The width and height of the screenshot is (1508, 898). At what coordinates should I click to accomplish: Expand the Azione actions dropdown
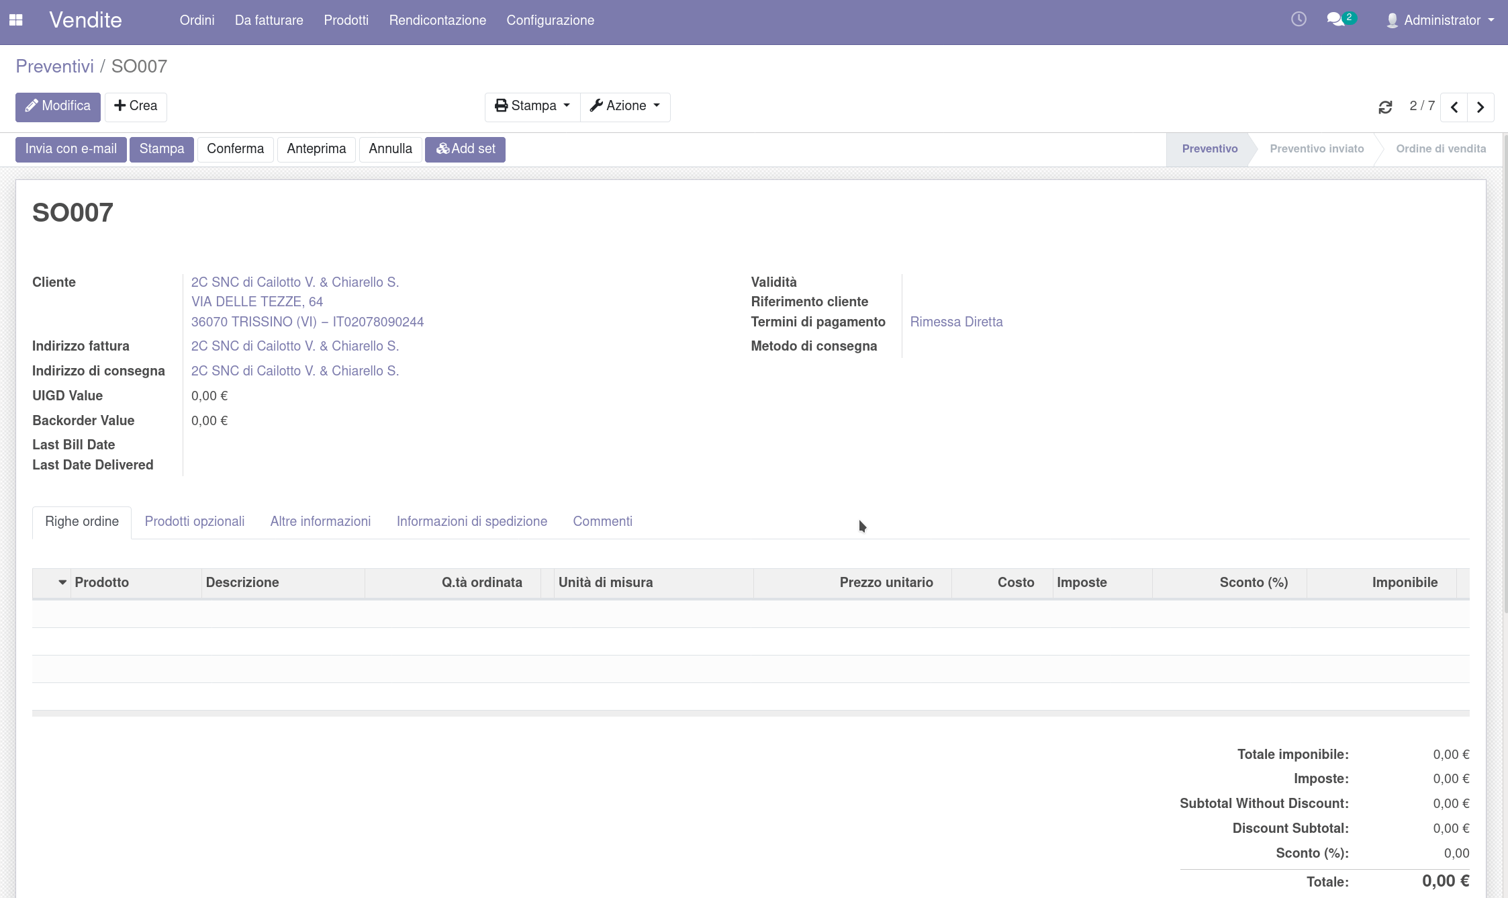pyautogui.click(x=625, y=106)
